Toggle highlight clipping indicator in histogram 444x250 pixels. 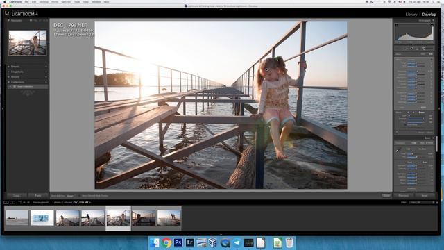[x=432, y=25]
